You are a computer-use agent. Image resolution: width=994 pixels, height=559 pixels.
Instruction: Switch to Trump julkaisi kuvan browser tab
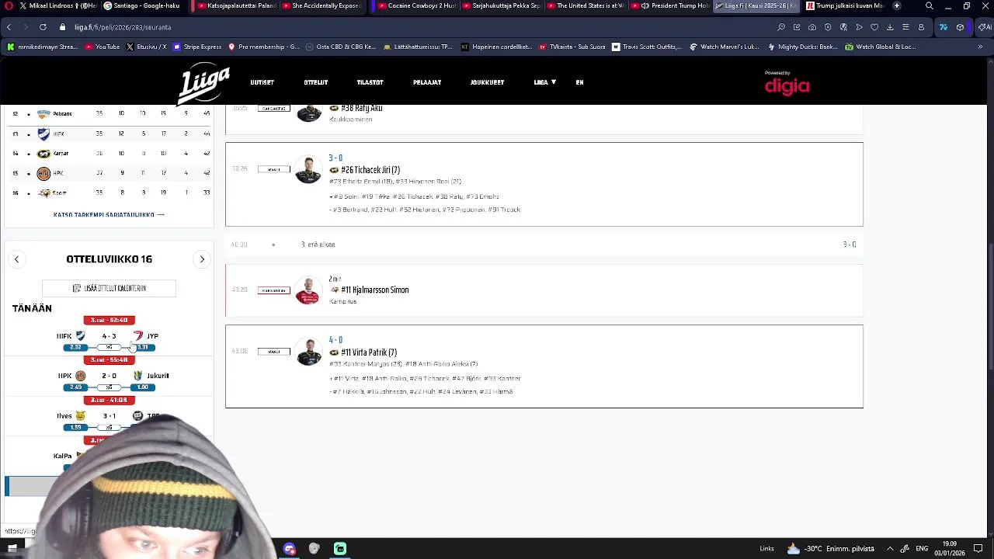844,5
